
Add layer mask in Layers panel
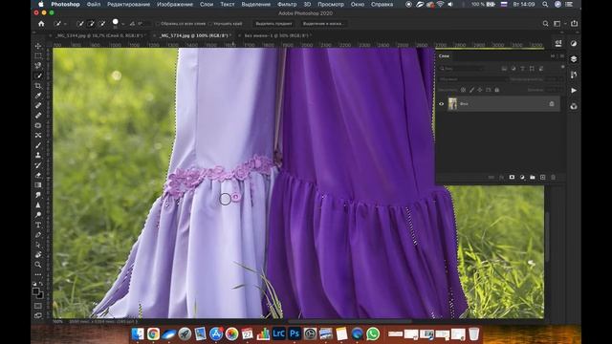[512, 177]
